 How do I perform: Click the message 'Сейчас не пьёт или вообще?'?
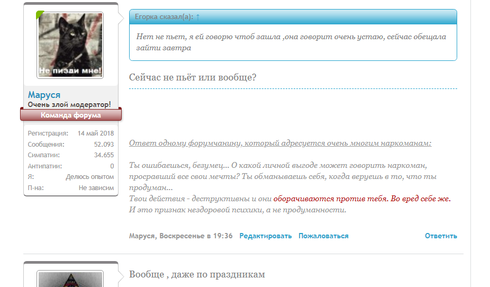193,77
